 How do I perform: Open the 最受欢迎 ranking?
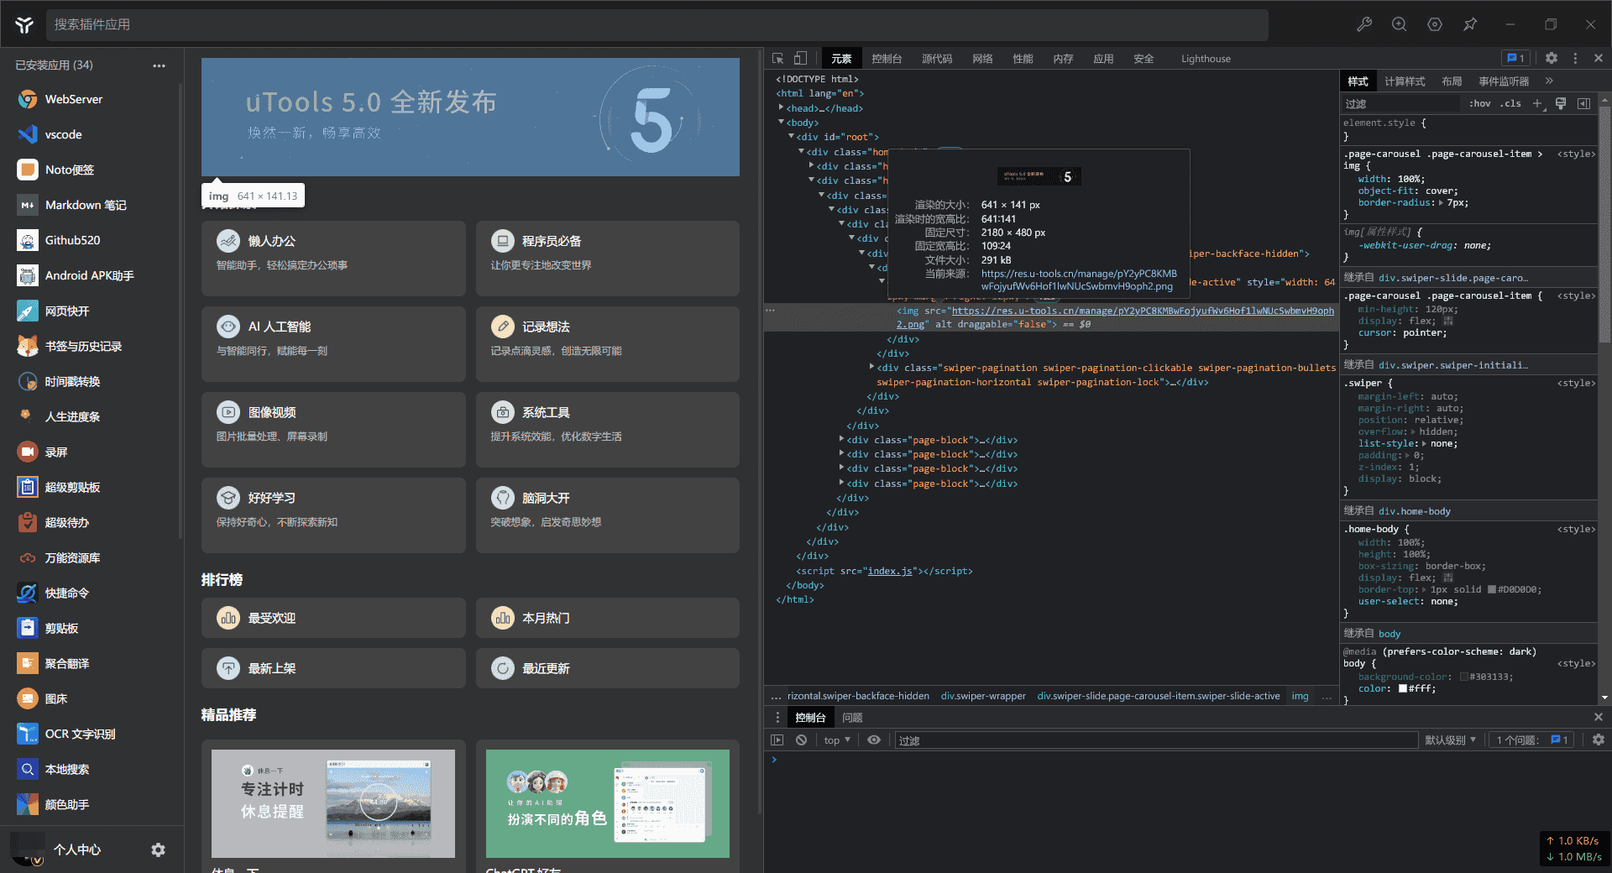pos(333,618)
